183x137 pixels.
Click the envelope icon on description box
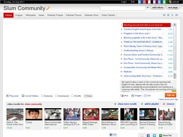click(x=174, y=90)
